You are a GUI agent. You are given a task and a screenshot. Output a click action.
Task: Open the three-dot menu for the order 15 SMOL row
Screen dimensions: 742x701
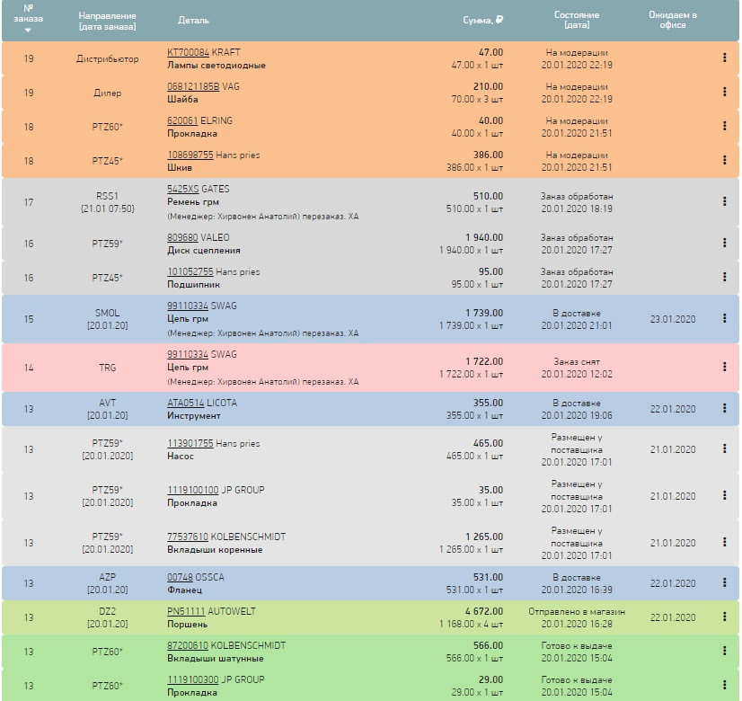pyautogui.click(x=725, y=318)
